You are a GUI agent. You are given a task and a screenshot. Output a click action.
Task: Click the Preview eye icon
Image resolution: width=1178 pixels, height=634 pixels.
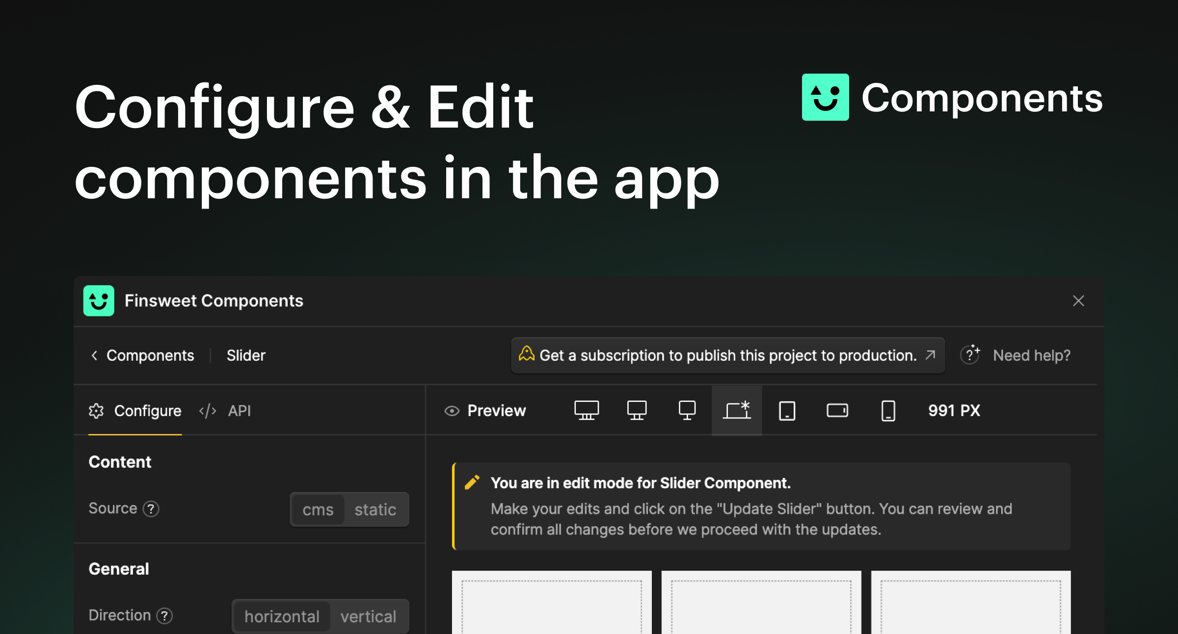[x=452, y=411]
